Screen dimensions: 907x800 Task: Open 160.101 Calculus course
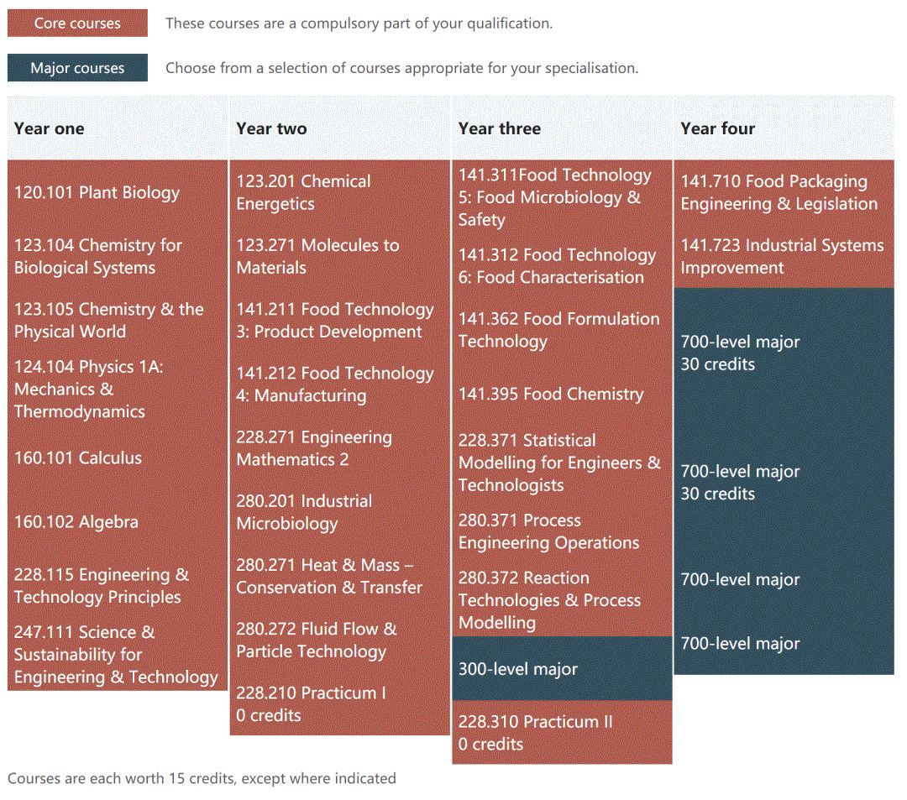pyautogui.click(x=78, y=458)
